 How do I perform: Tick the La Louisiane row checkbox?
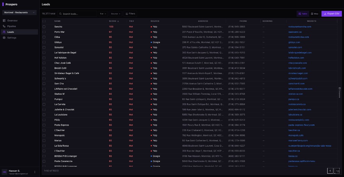pyautogui.click(x=44, y=115)
